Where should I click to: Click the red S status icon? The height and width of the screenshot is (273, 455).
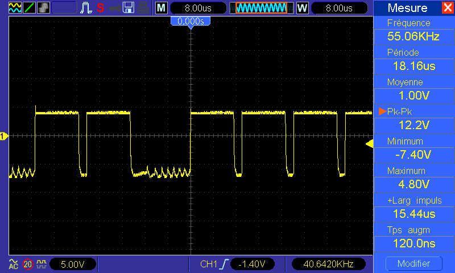(100, 8)
